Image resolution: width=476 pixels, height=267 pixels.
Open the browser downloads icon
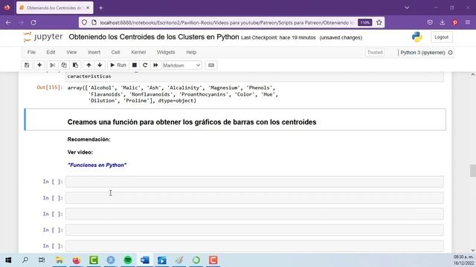[443, 22]
